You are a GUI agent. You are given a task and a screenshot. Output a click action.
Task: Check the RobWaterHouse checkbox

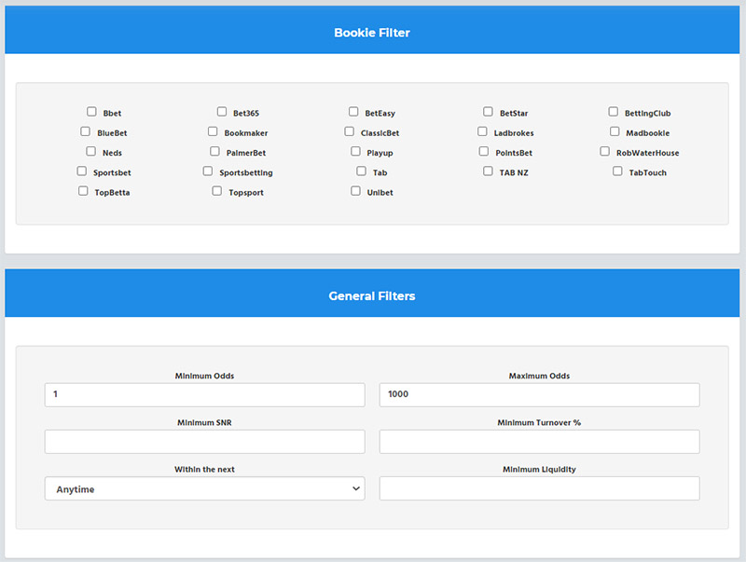click(604, 151)
